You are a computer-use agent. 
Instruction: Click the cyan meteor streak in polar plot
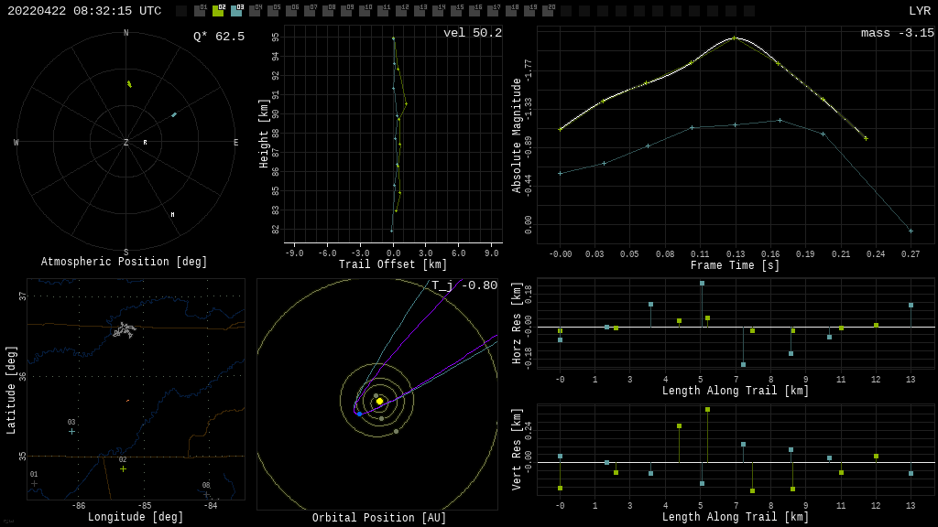(x=173, y=114)
